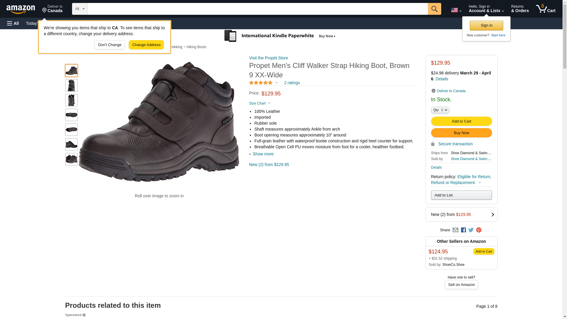Open the 2 ratings link

(292, 83)
